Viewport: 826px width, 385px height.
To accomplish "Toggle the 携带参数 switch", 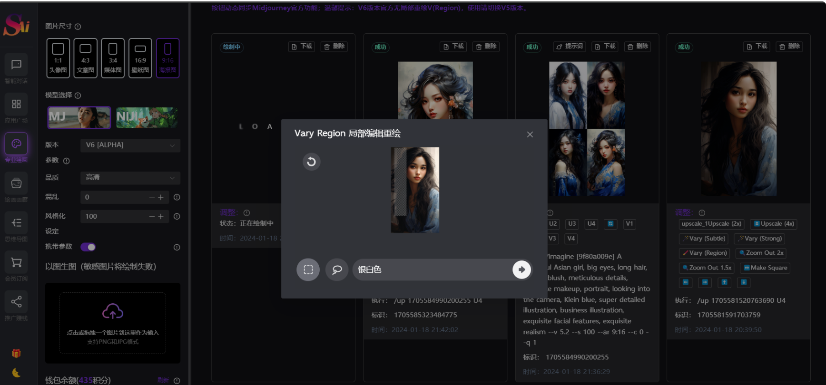I will click(88, 247).
